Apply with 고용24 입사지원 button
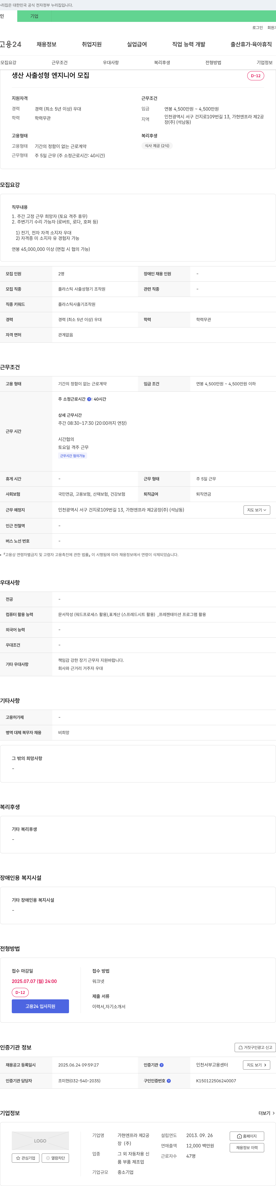This screenshot has width=276, height=1186. (41, 1006)
